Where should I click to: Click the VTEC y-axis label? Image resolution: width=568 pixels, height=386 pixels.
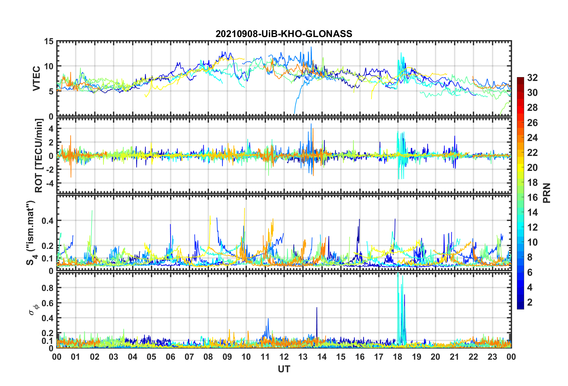36,79
